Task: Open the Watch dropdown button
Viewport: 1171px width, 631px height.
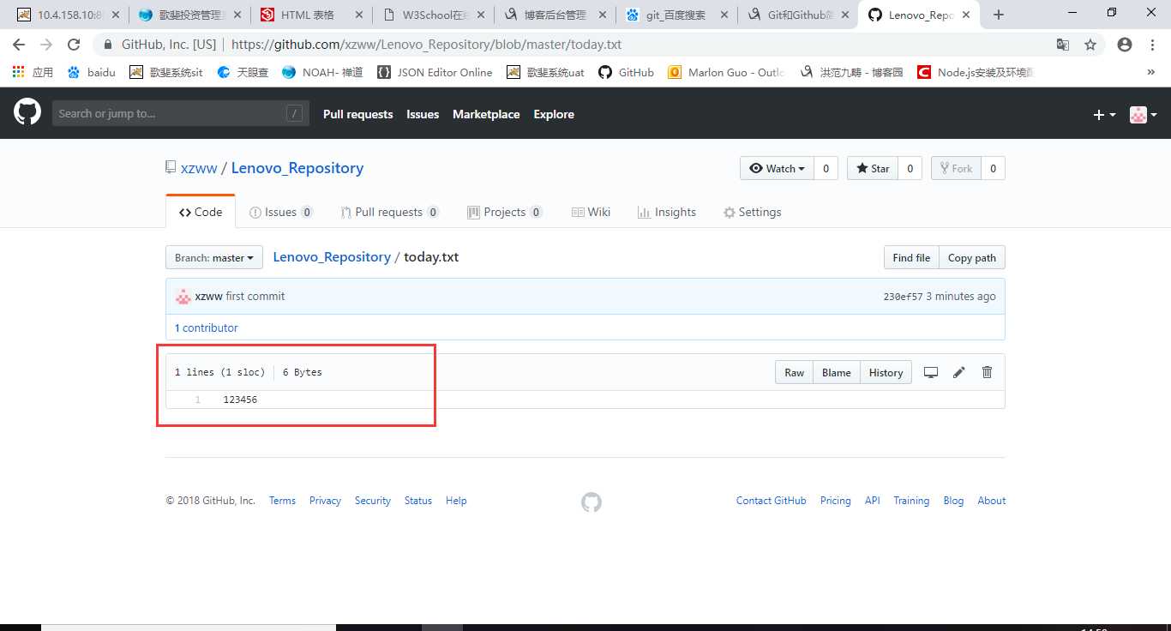Action: click(777, 168)
